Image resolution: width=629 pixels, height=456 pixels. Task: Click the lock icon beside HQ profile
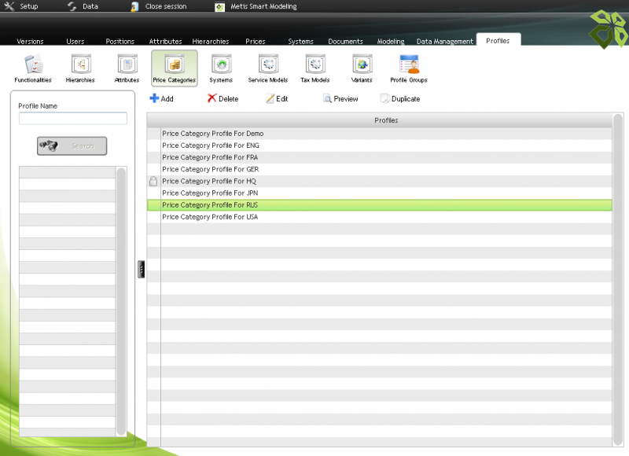[x=153, y=182]
